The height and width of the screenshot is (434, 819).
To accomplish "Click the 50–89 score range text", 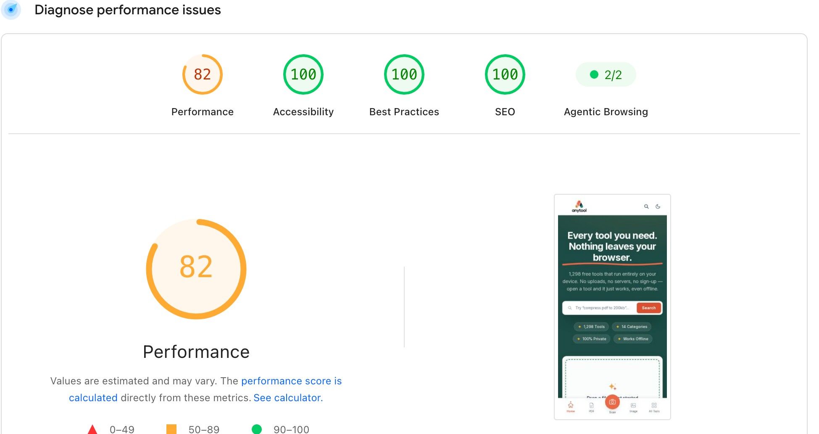I will click(x=204, y=429).
